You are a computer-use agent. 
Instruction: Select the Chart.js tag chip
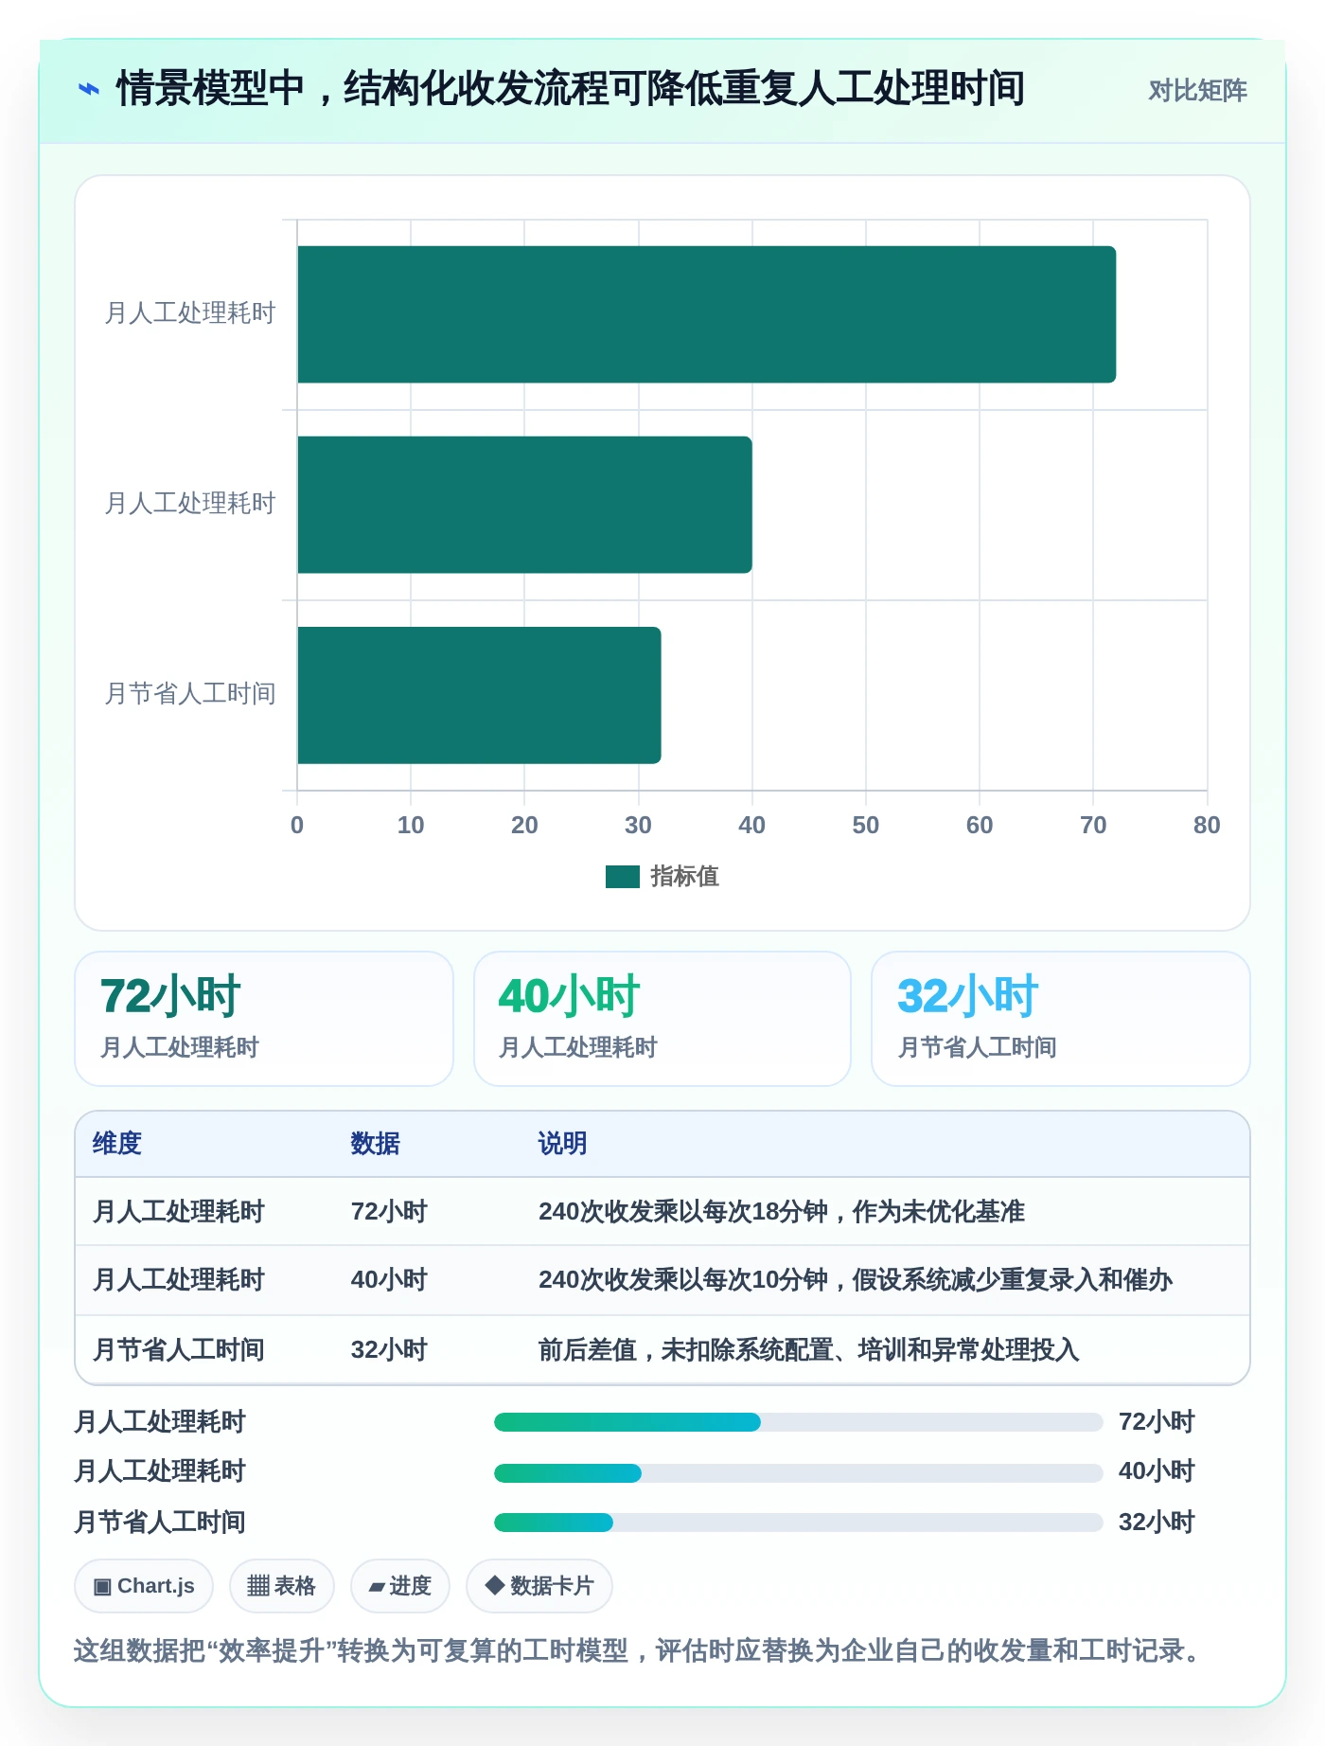[144, 1586]
